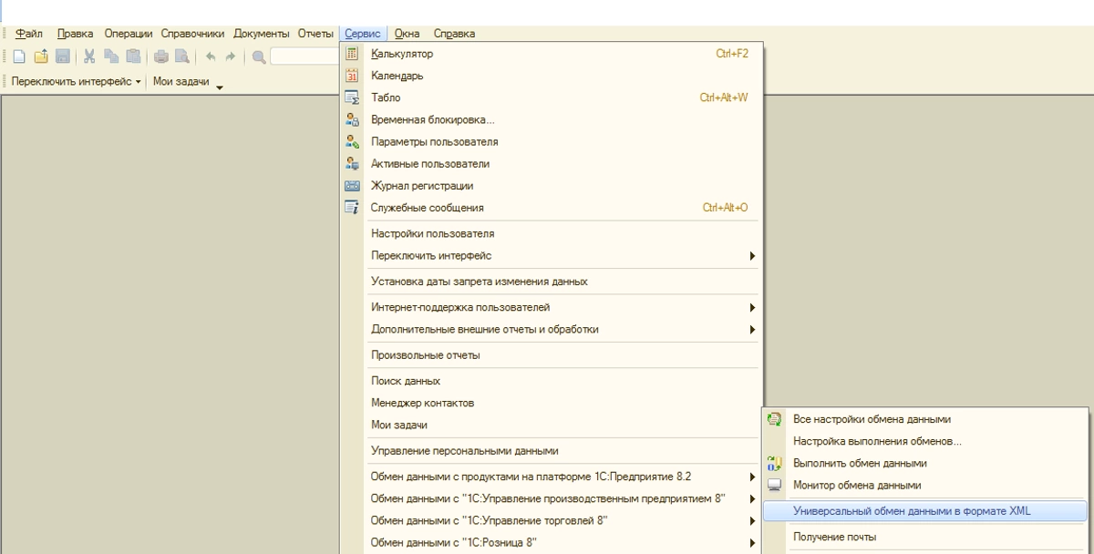Choose Установка даты запрета изменения данных
The height and width of the screenshot is (554, 1094).
click(479, 282)
